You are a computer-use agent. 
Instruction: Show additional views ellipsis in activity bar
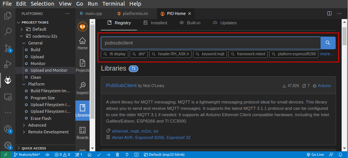click(8, 113)
